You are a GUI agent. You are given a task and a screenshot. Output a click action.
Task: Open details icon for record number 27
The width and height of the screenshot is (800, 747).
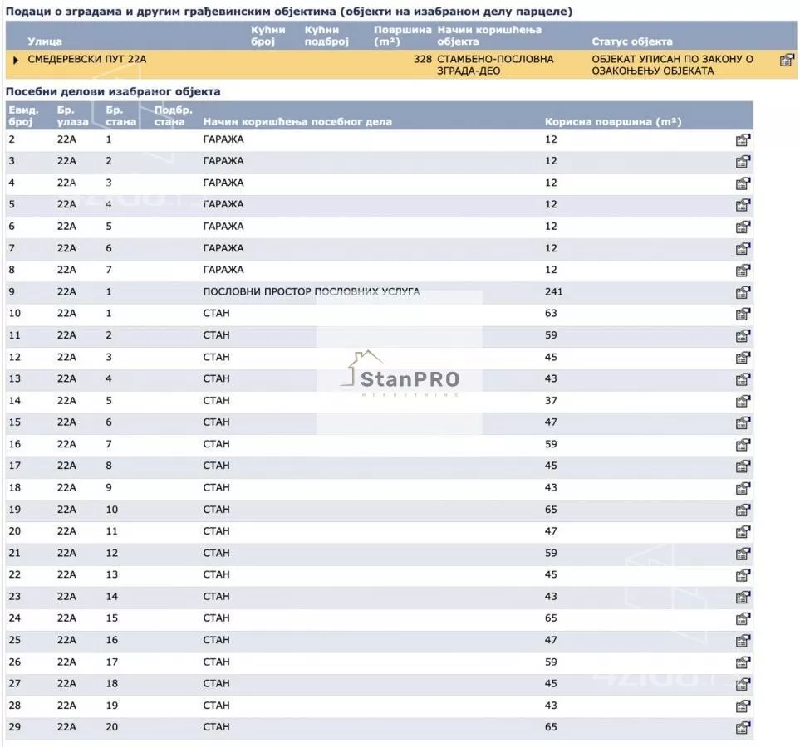click(743, 684)
